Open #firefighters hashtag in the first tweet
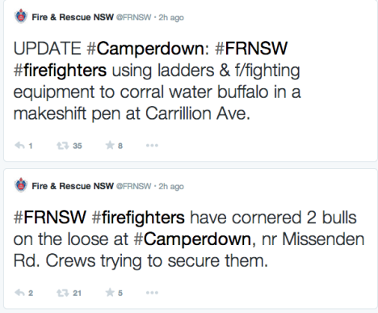The width and height of the screenshot is (378, 313). tap(60, 70)
